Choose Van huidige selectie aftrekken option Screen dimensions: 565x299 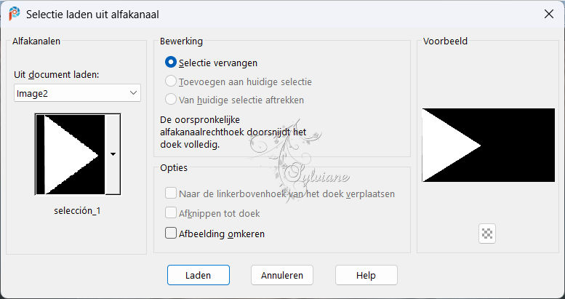coord(170,100)
